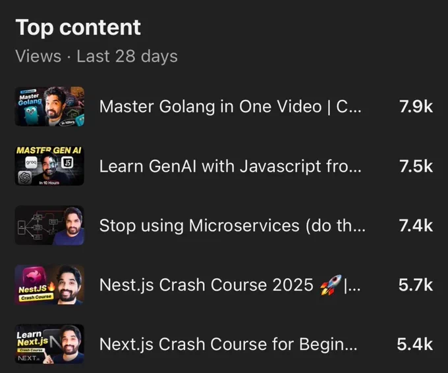Click the JS badge in GenAI thumbnail
The height and width of the screenshot is (373, 448).
(67, 162)
